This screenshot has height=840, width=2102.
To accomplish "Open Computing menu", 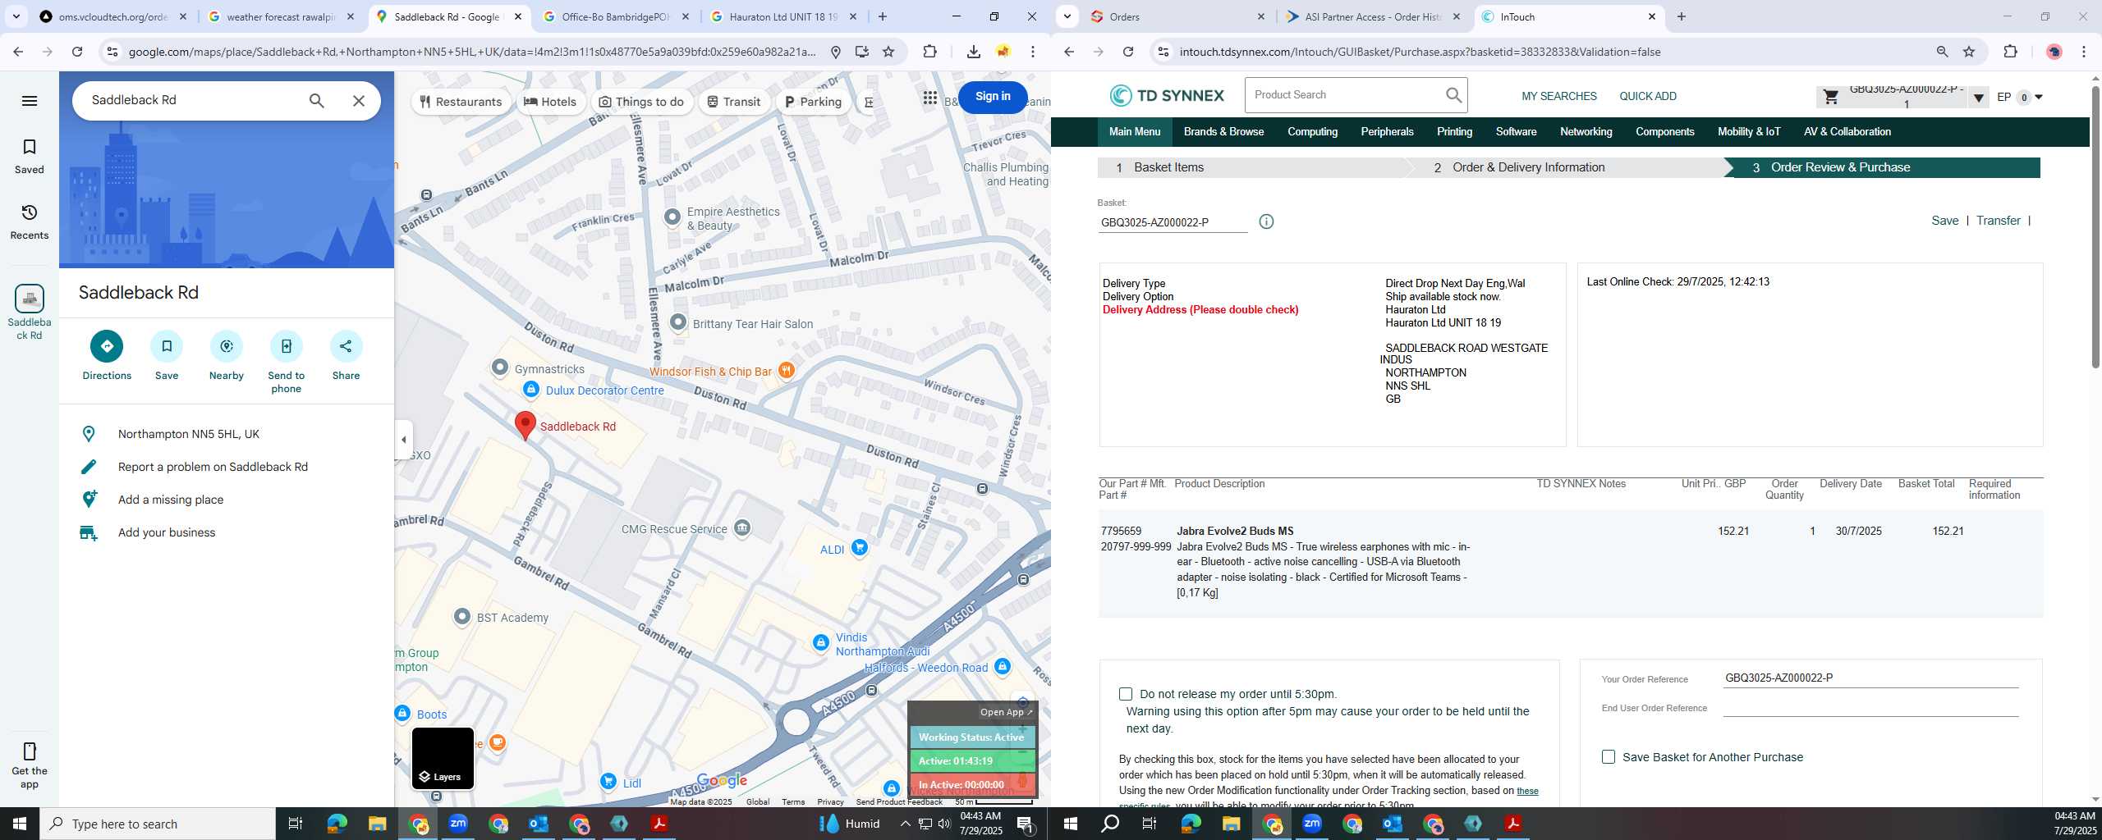I will coord(1312,131).
